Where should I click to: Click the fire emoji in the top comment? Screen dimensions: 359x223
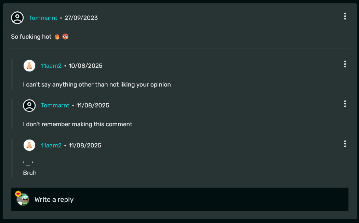[57, 36]
